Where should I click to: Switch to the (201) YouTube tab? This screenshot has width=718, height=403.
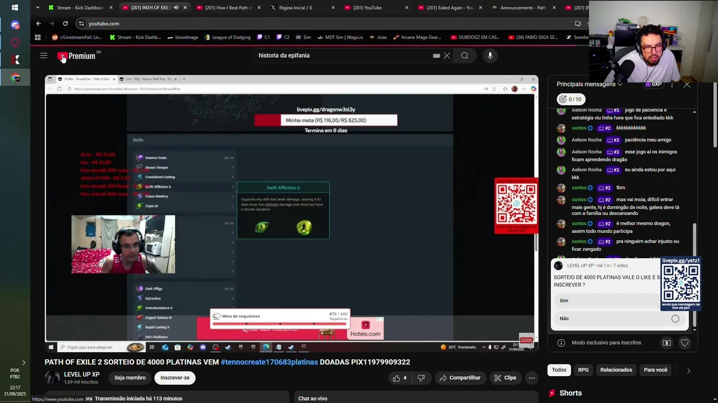click(376, 8)
